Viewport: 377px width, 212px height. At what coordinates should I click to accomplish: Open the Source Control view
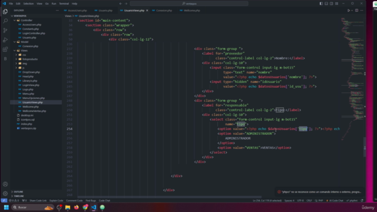click(x=5, y=30)
